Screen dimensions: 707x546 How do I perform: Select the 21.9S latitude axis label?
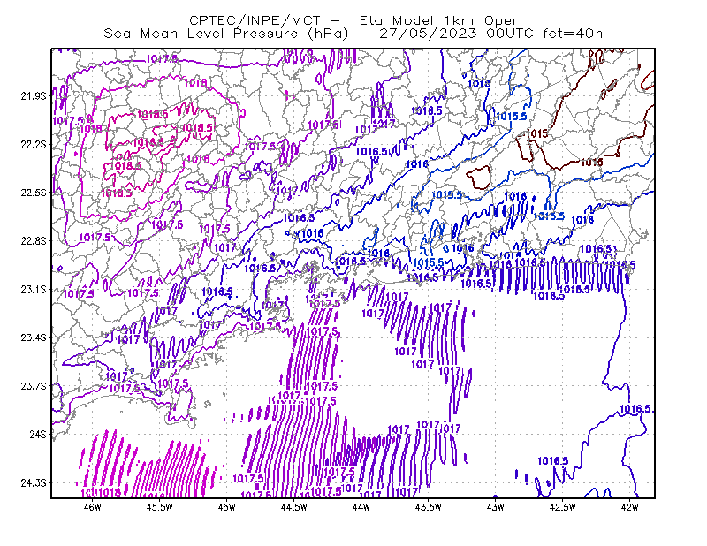coord(34,96)
